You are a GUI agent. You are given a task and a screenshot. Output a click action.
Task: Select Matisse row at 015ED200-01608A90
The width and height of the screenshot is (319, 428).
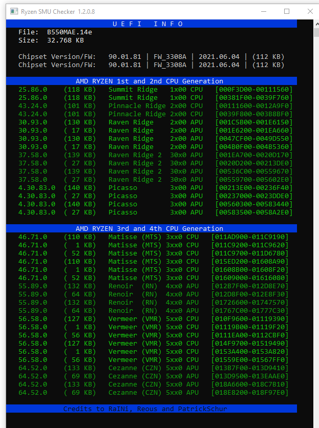(154, 262)
